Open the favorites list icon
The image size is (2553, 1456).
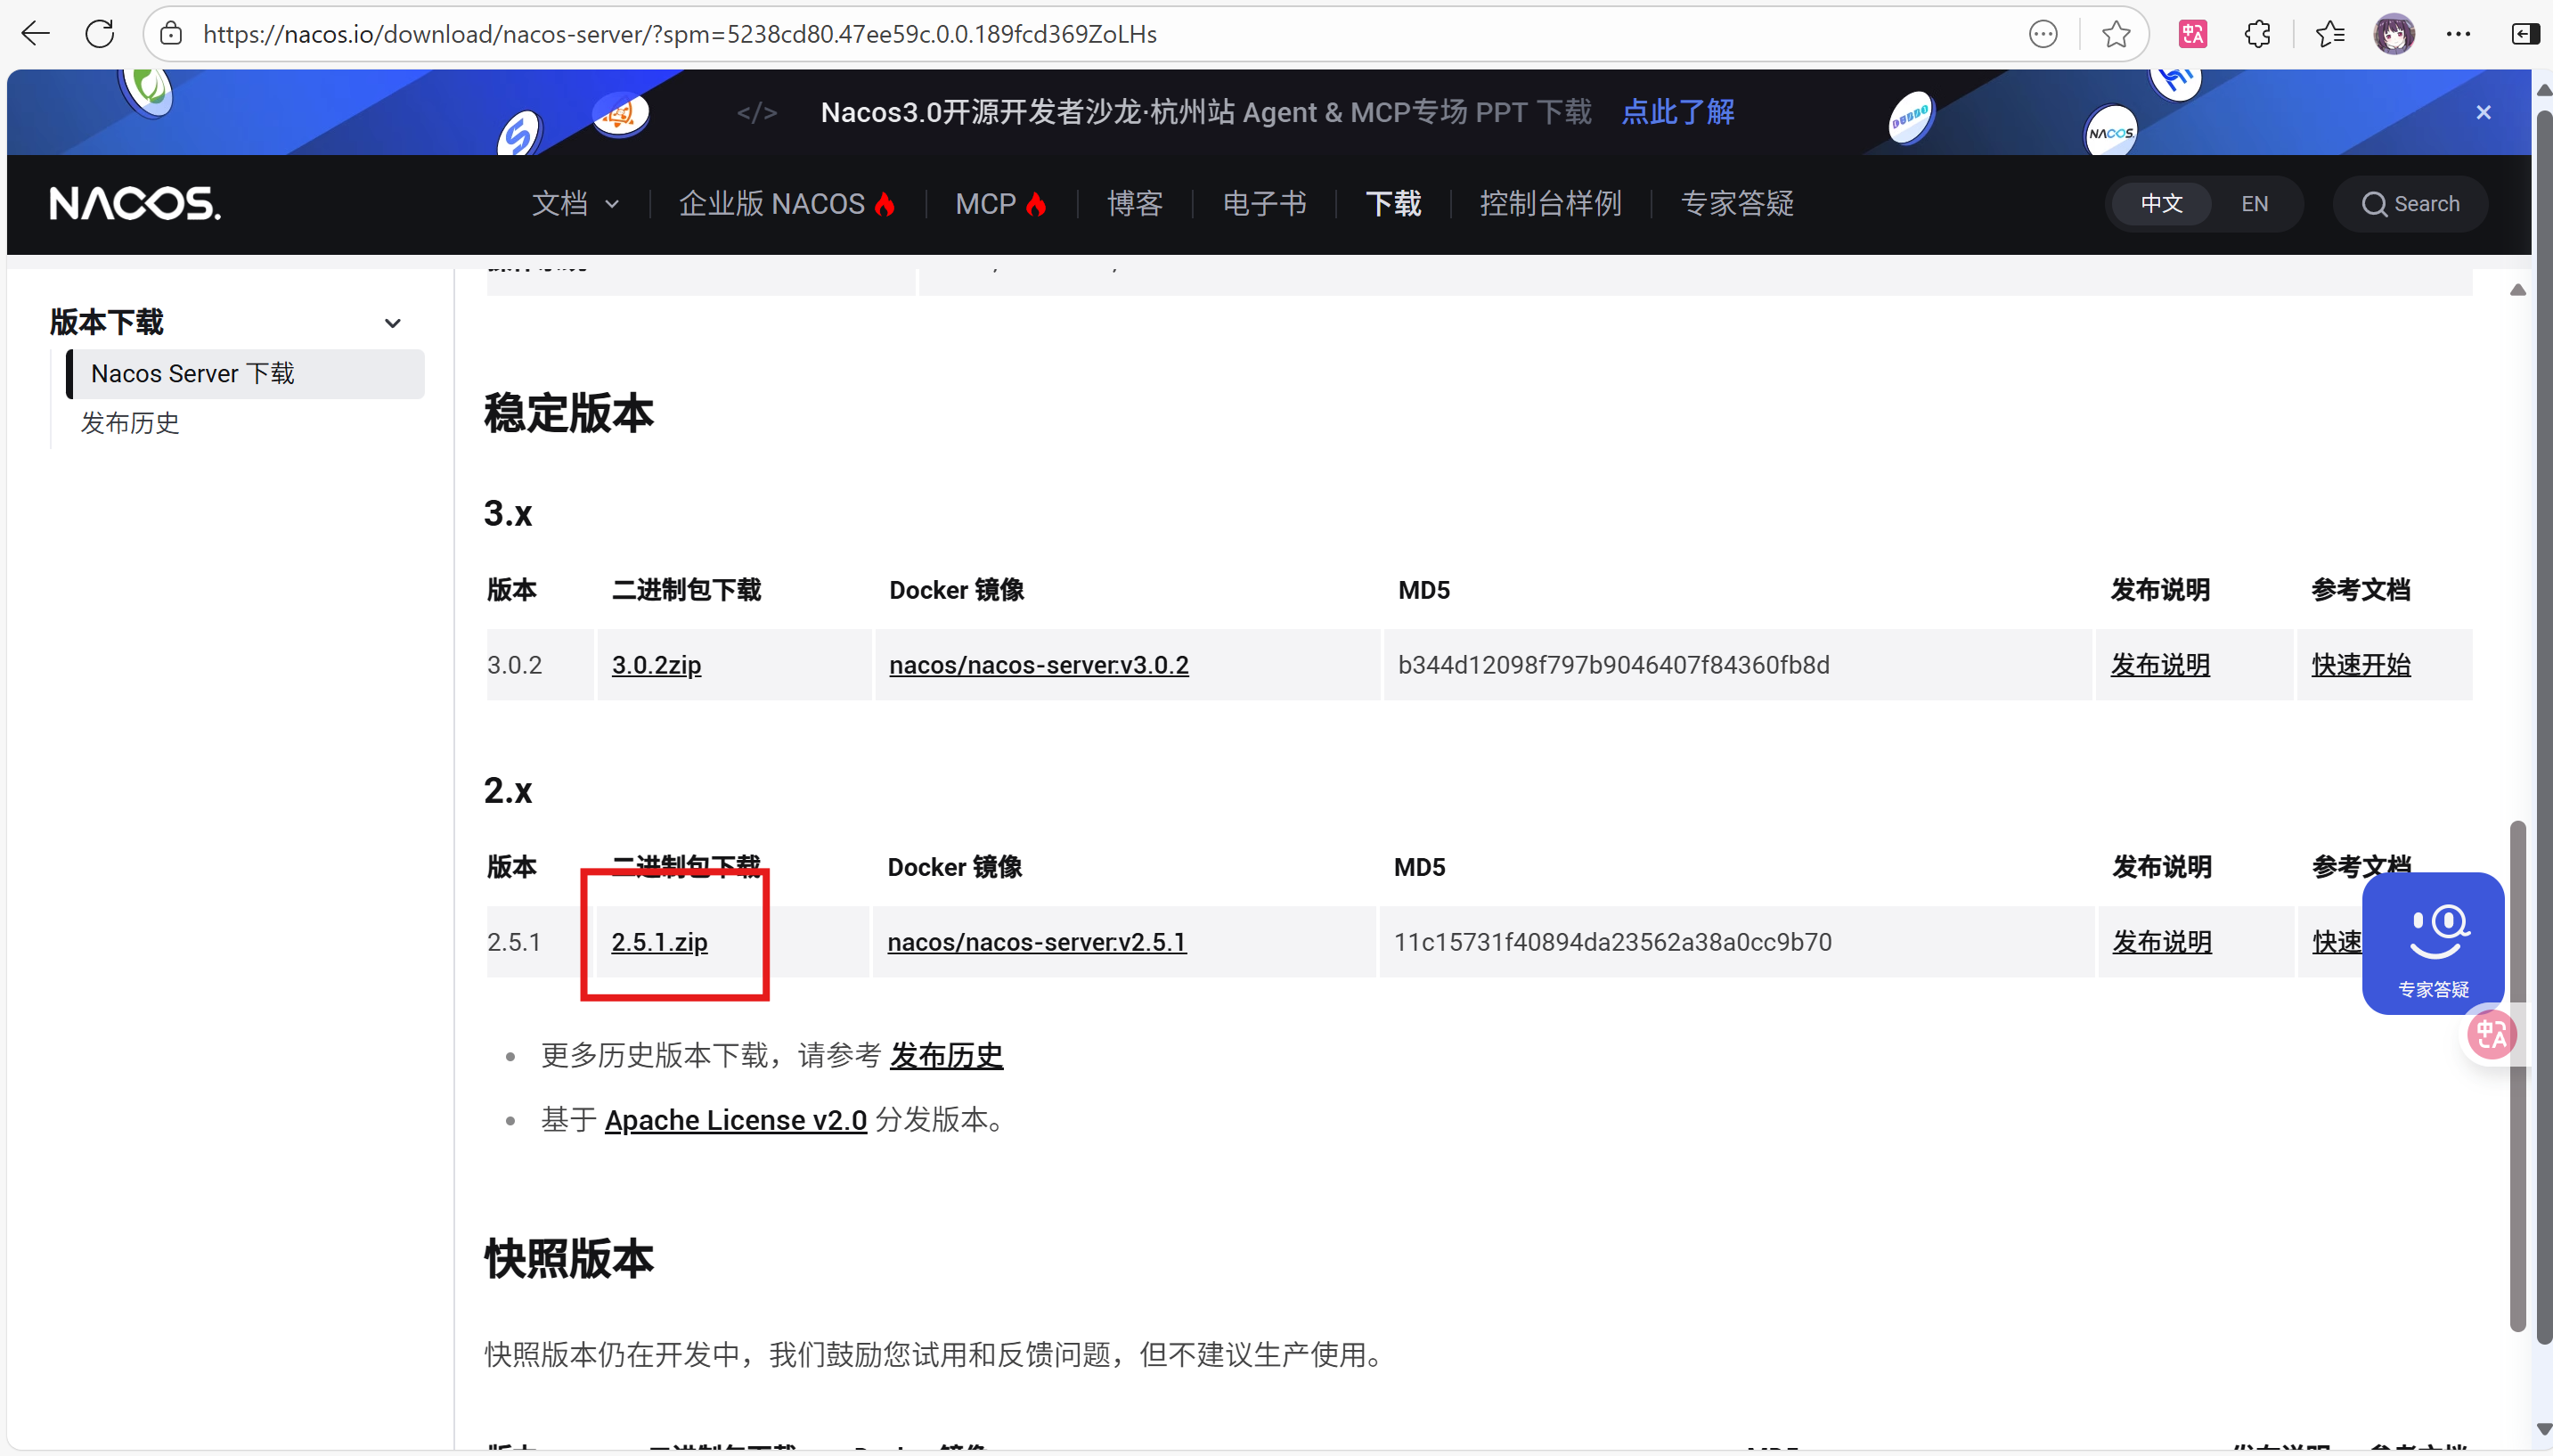click(2329, 34)
